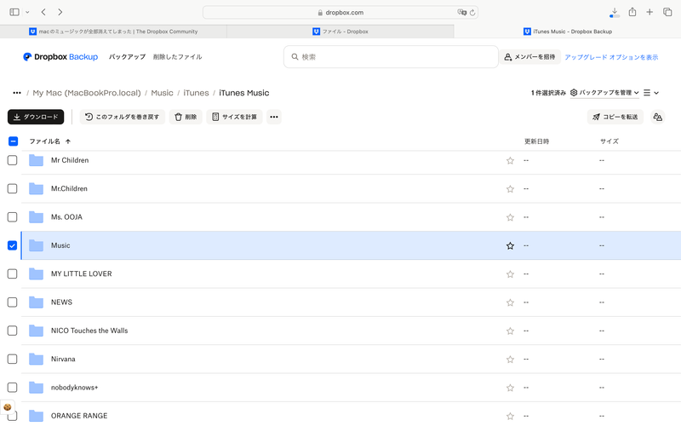Show Safari tab overview

667,12
